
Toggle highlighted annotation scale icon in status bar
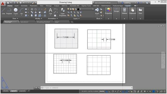tap(153, 91)
